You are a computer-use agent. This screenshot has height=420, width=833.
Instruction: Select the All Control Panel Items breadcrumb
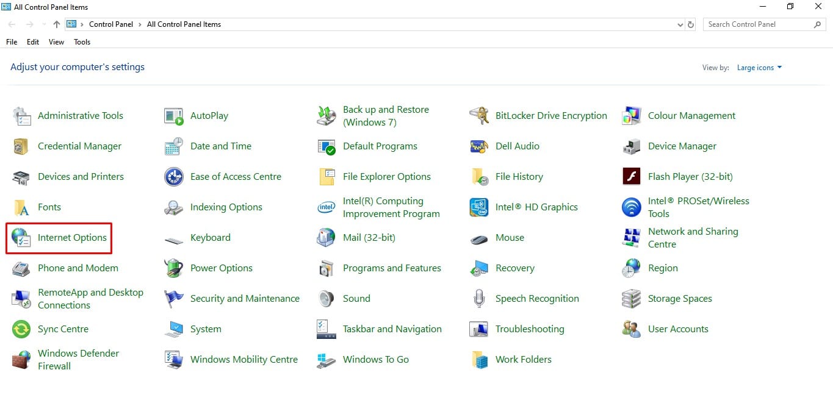(184, 24)
